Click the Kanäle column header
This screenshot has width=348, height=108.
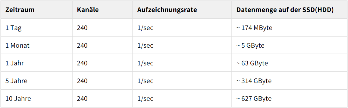(x=88, y=10)
